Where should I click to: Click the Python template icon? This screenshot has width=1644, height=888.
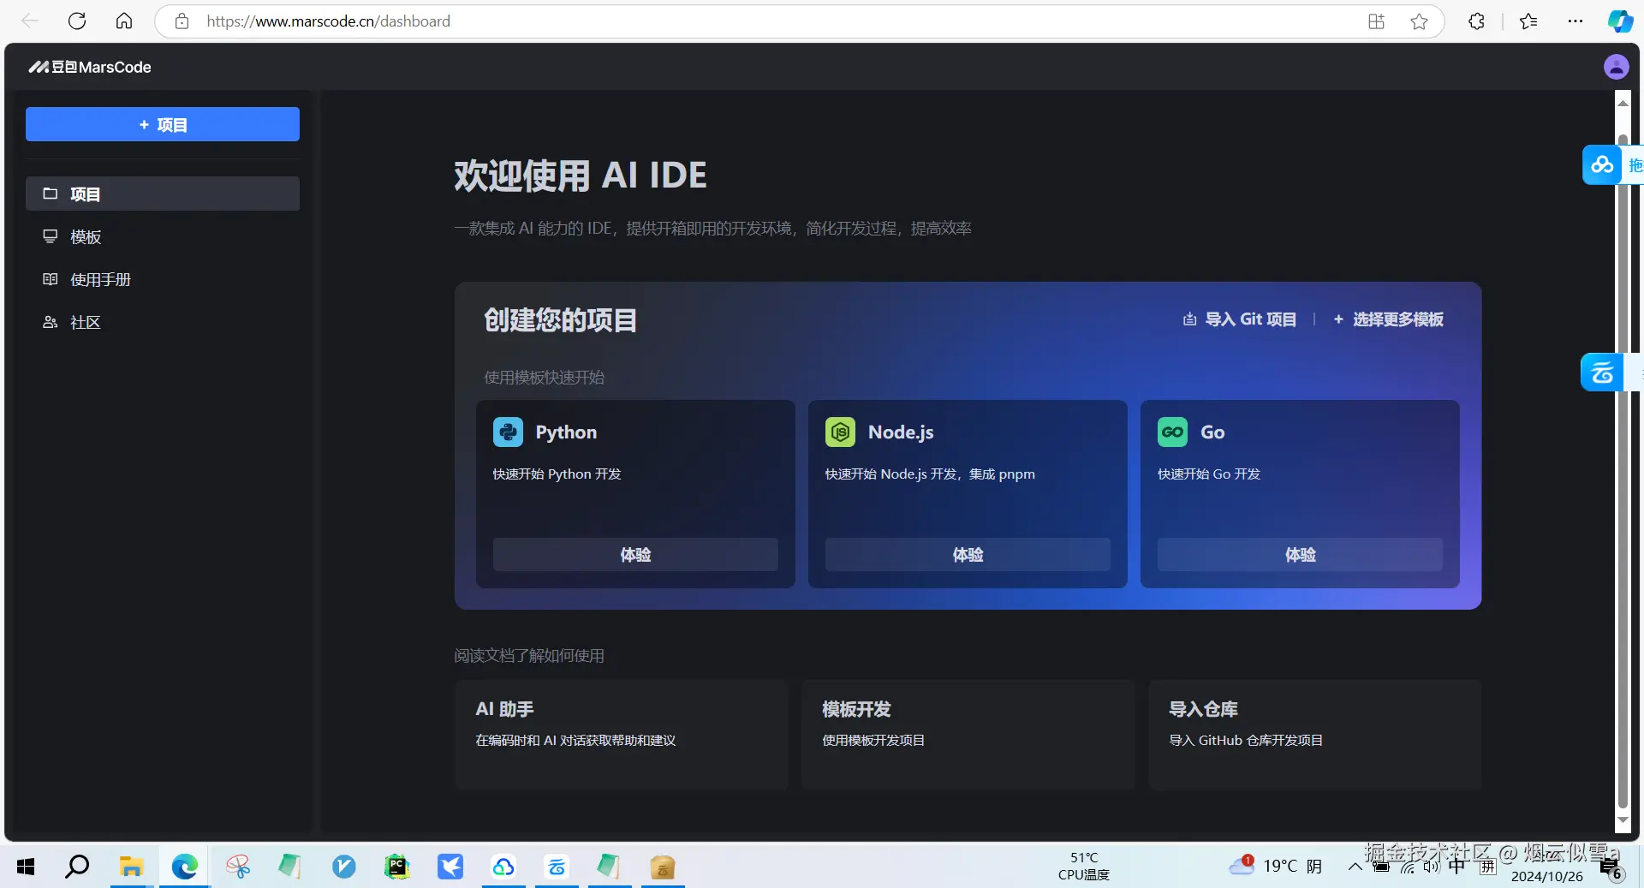[x=508, y=432]
